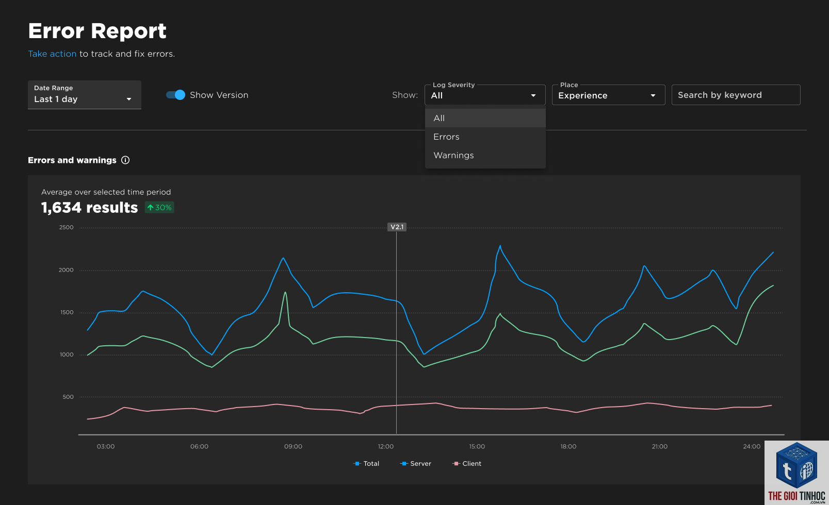Click Average over selected time period text
The width and height of the screenshot is (829, 505).
pos(106,192)
